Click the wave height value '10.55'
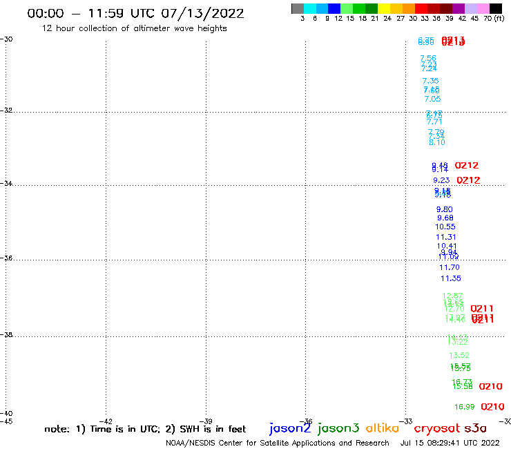The image size is (511, 449). [445, 227]
